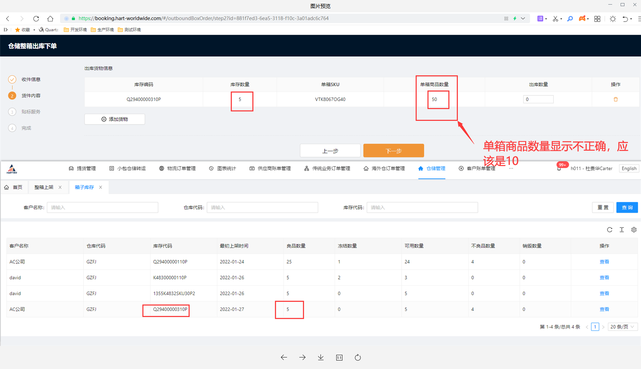Go to next image with right arrow

(302, 357)
